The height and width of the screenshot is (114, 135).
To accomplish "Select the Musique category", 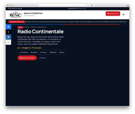I will coord(34,52).
